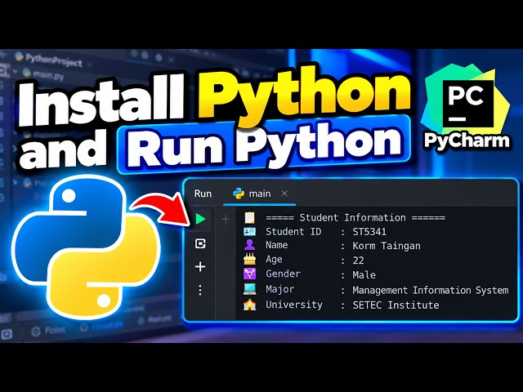
Task: Click the laptop emoji beside Major
Action: pos(249,288)
